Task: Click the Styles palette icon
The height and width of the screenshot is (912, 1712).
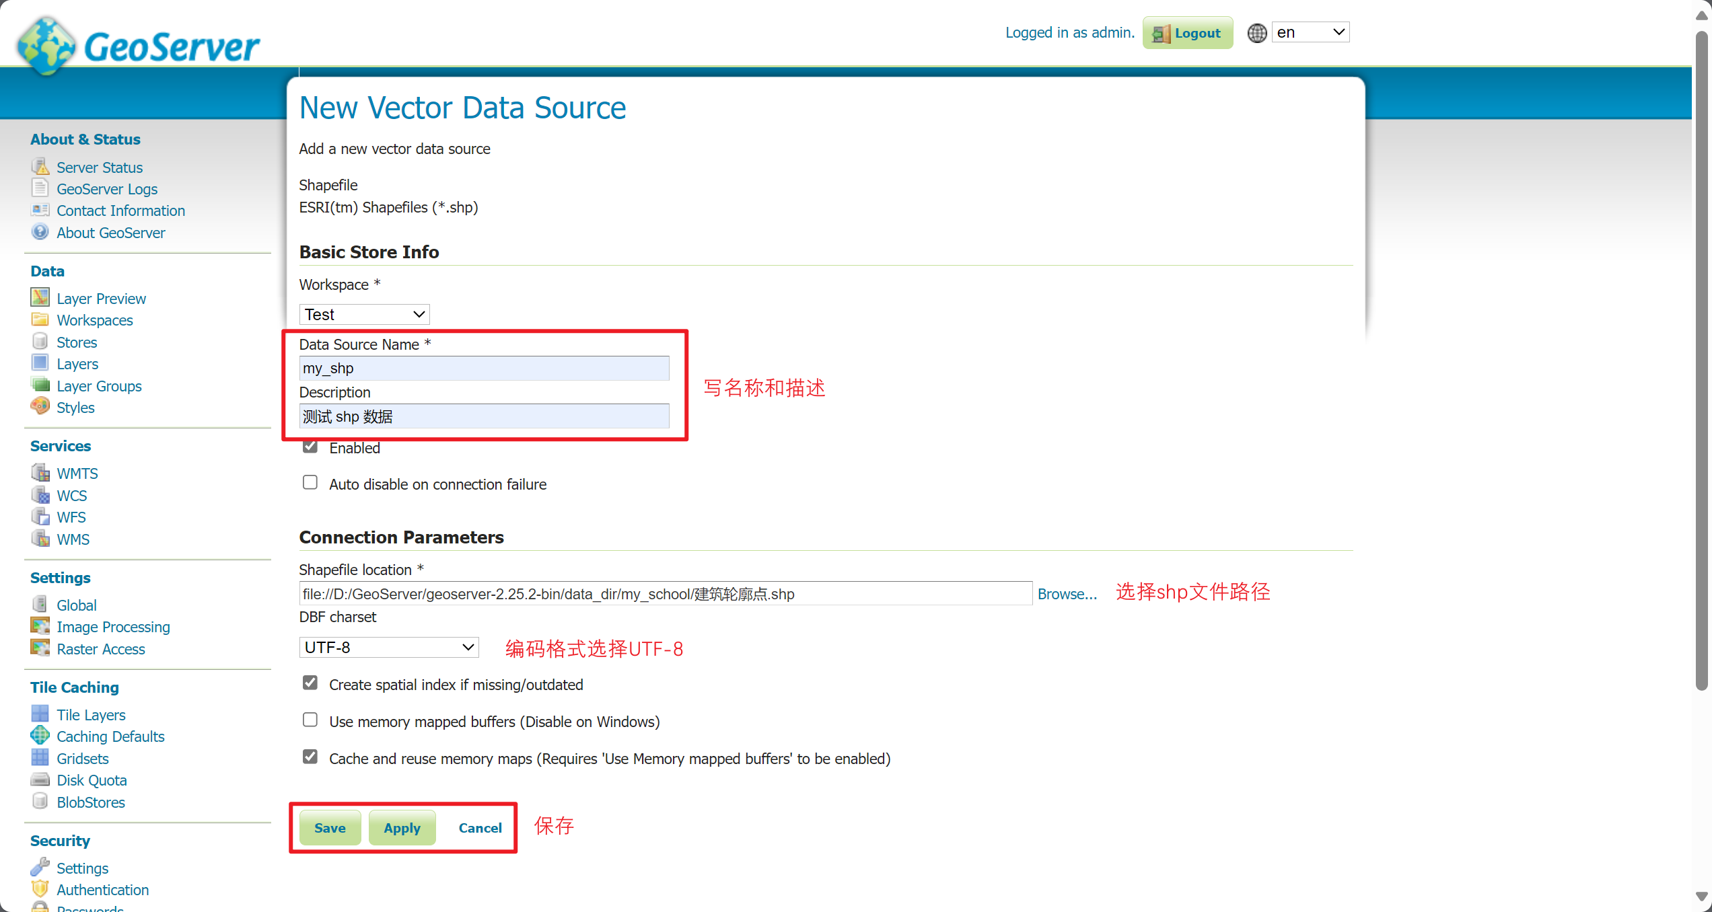Action: pyautogui.click(x=40, y=406)
